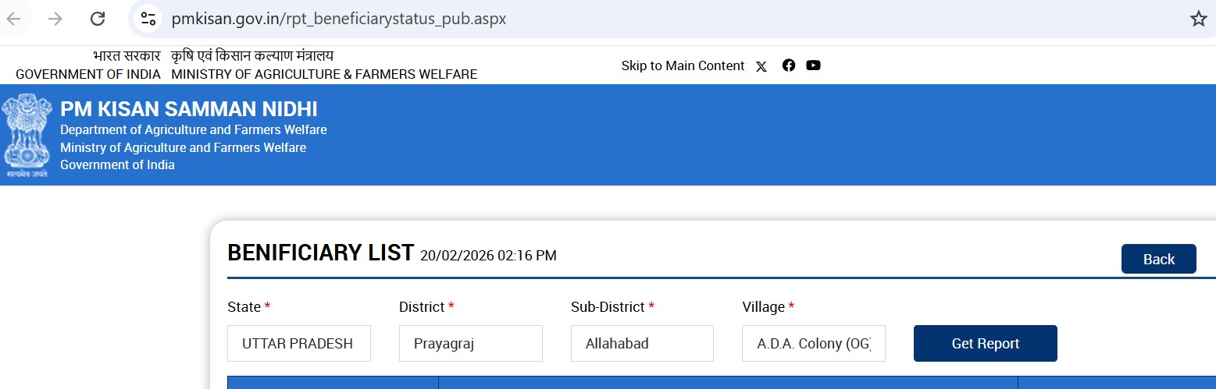Viewport: 1216px width, 389px height.
Task: Click the Ministry of Agriculture & Farmers Welfare header text
Action: coord(324,75)
